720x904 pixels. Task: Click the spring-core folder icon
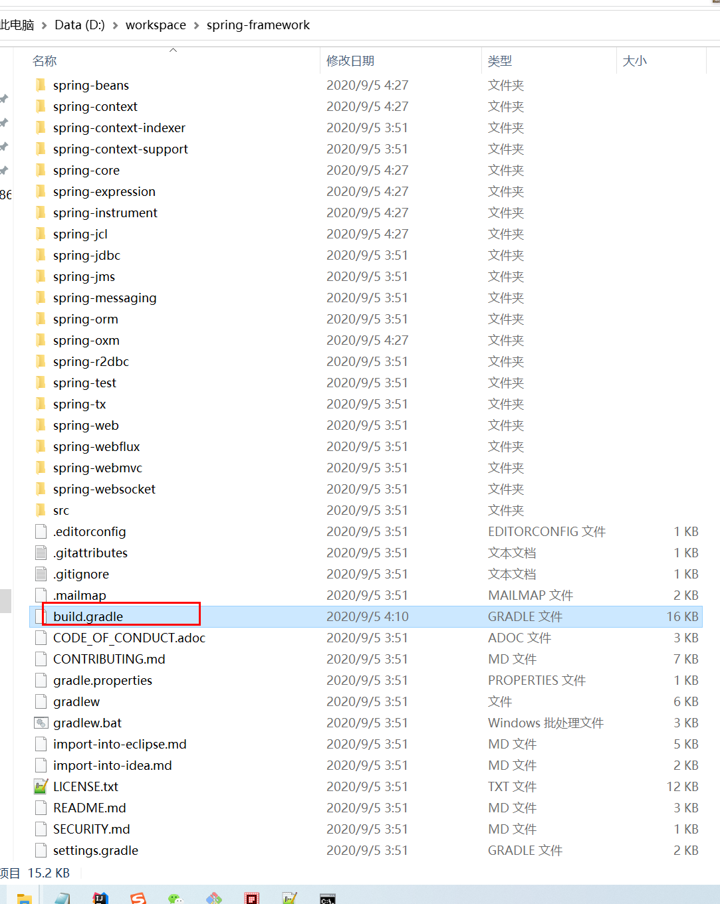click(x=41, y=170)
